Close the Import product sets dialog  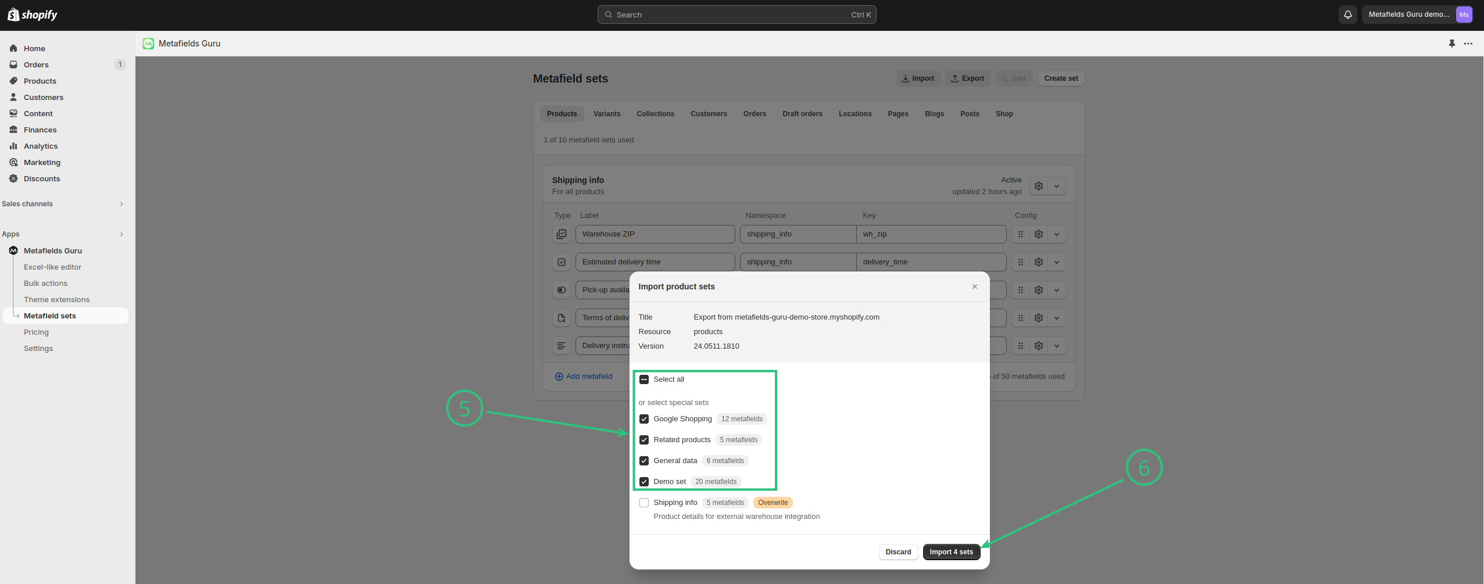(974, 286)
